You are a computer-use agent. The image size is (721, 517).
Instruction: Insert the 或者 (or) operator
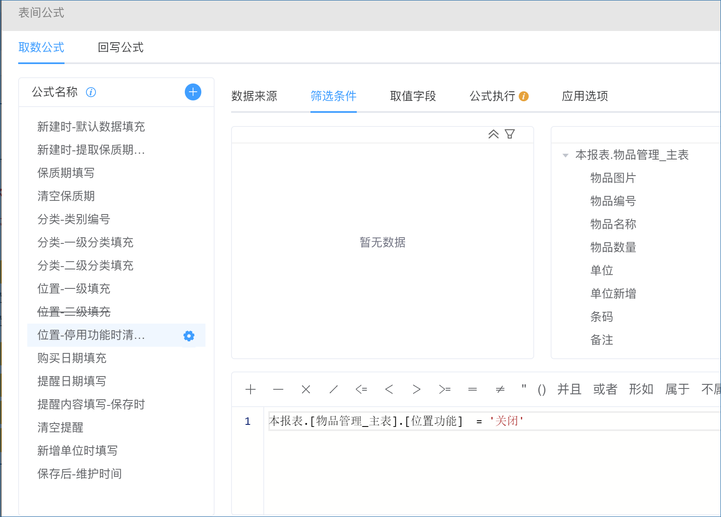(x=605, y=389)
